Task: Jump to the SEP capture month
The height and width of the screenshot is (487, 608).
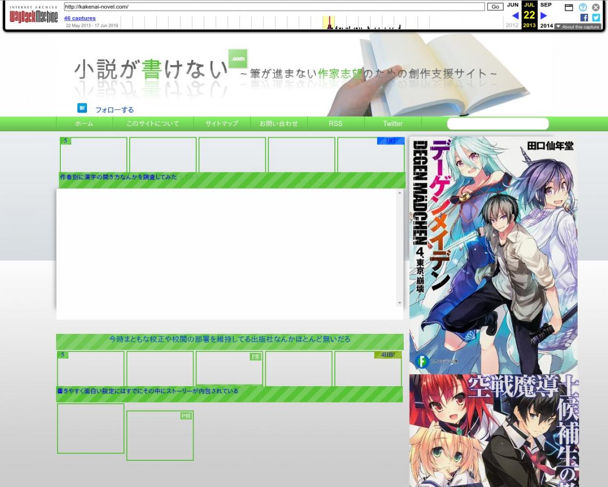Action: (x=546, y=5)
